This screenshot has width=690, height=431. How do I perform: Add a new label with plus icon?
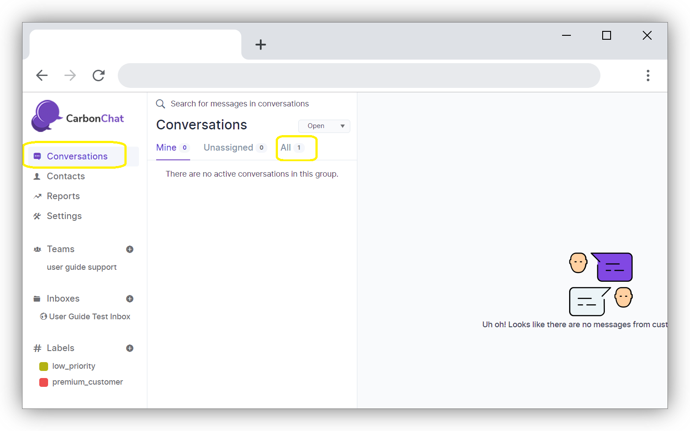click(130, 348)
